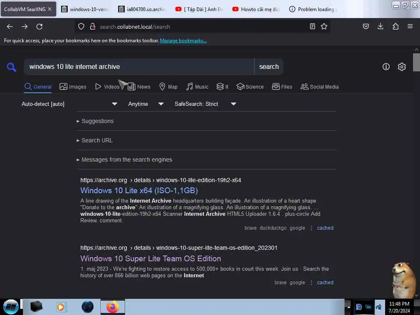The width and height of the screenshot is (420, 315).
Task: Open the tracking protection shield icon
Action: [81, 27]
